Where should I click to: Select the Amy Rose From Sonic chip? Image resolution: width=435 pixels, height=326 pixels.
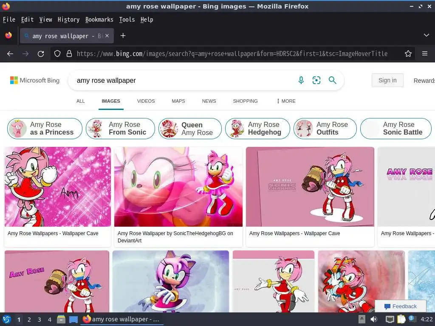(120, 129)
